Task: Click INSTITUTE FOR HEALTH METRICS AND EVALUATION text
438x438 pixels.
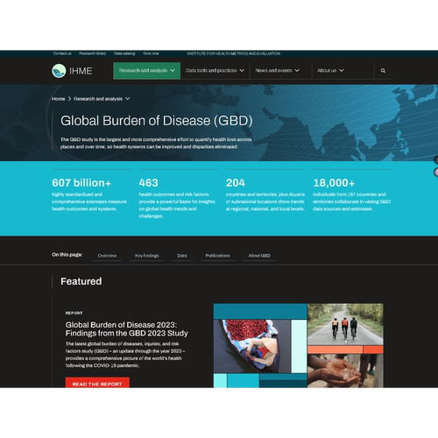Action: pos(233,53)
